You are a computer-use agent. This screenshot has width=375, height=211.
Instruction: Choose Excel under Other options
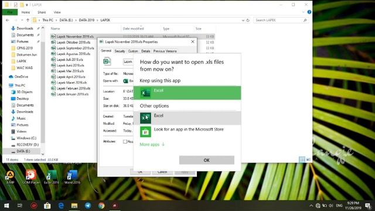[x=187, y=118]
